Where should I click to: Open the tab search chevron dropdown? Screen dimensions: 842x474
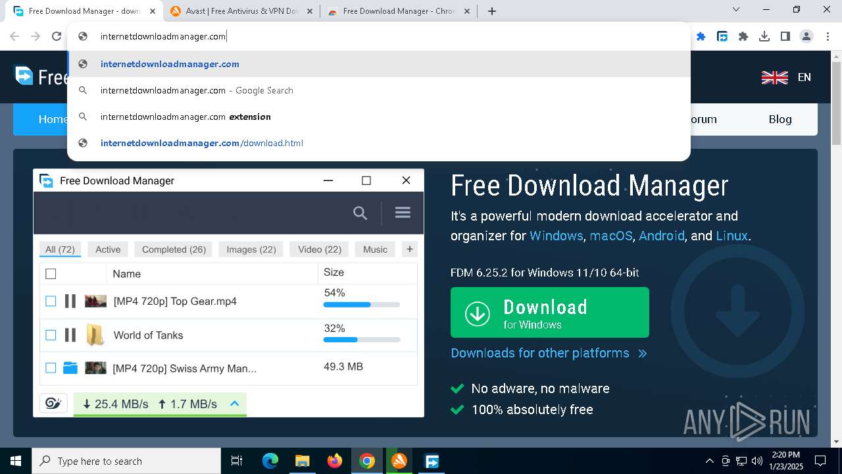click(x=736, y=9)
